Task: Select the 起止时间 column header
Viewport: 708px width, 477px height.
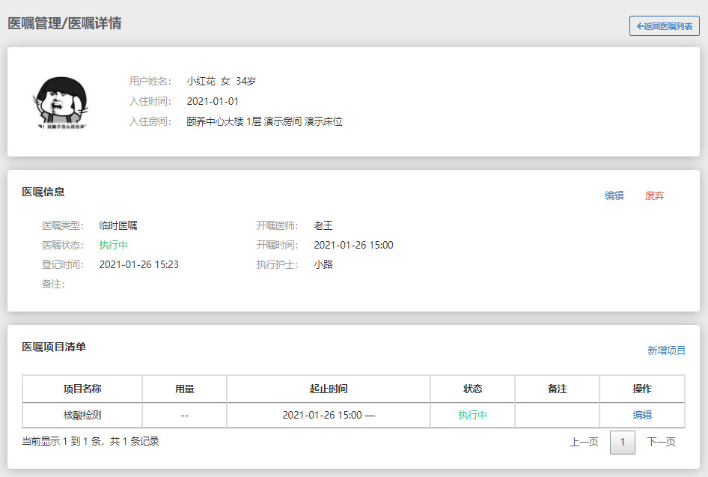Action: pos(329,389)
